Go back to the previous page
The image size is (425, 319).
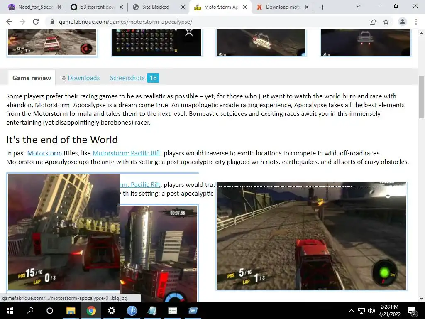(x=9, y=22)
